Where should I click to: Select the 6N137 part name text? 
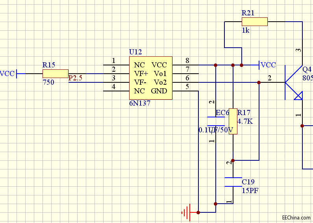click(x=140, y=104)
